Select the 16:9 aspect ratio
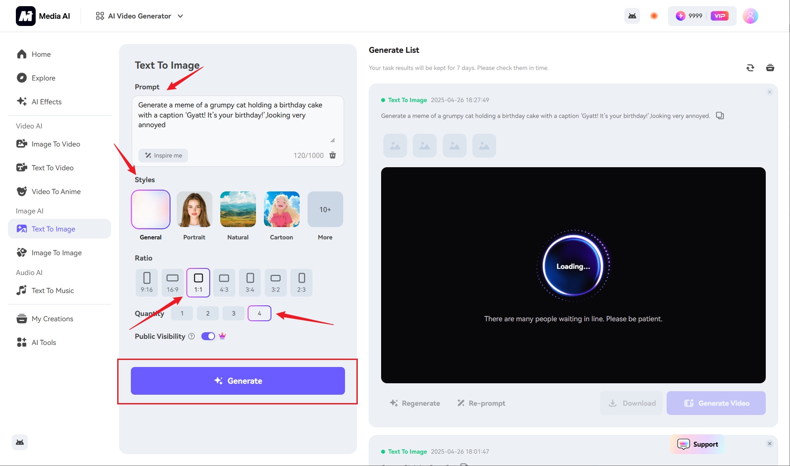Image resolution: width=790 pixels, height=466 pixels. (172, 283)
